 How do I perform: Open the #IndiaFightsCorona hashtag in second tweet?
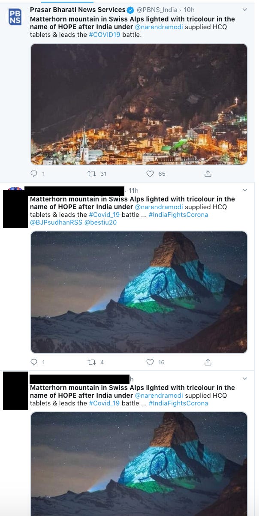(x=178, y=215)
